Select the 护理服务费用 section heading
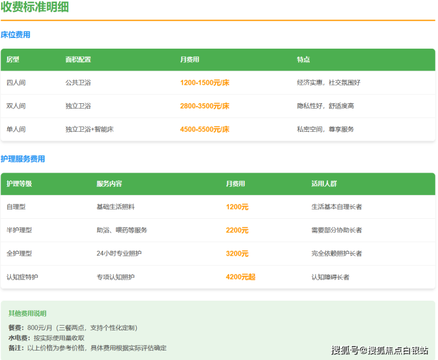Image resolution: width=438 pixels, height=360 pixels. [x=22, y=159]
